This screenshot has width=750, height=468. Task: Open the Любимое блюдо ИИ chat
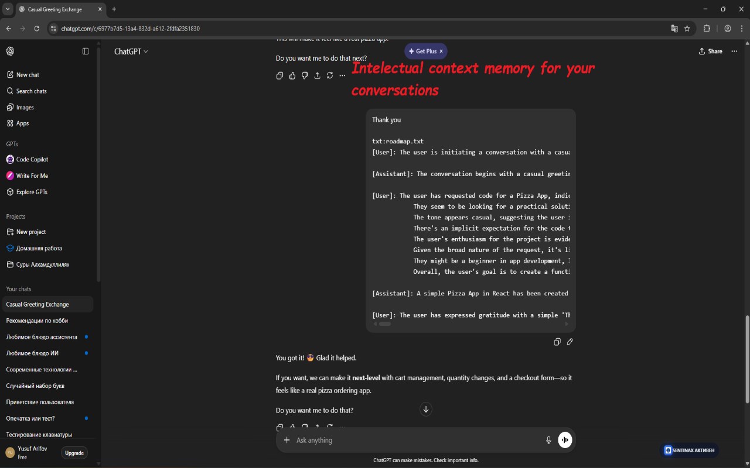(48, 353)
